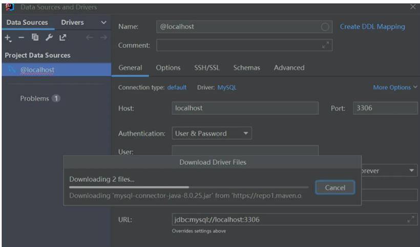
Task: Expand the More Options menu
Action: click(x=395, y=87)
